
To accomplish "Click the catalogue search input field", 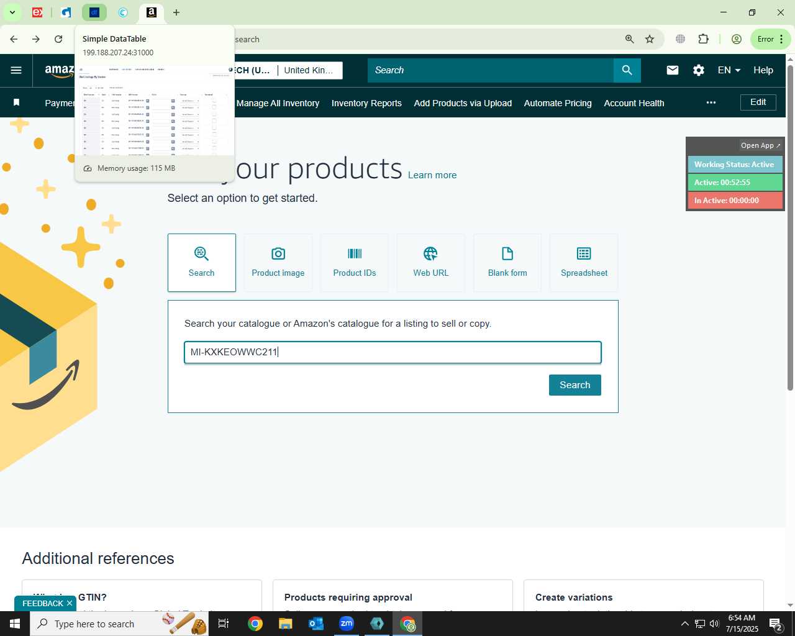I will [x=393, y=352].
